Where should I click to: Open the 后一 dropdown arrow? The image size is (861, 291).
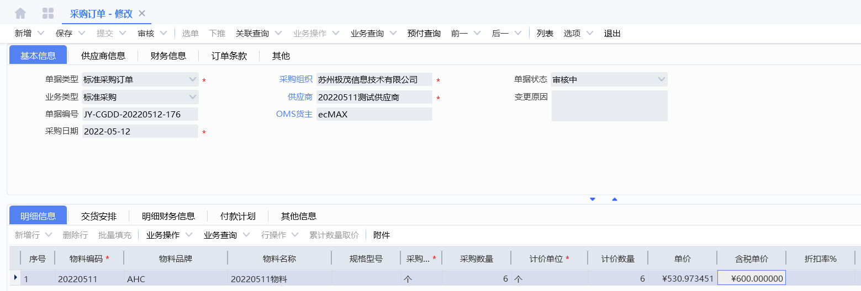517,33
